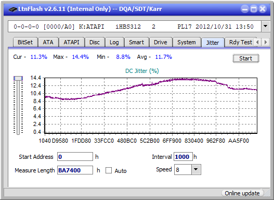Select the Smart tab
Screen dimensions: 274x200
point(136,42)
